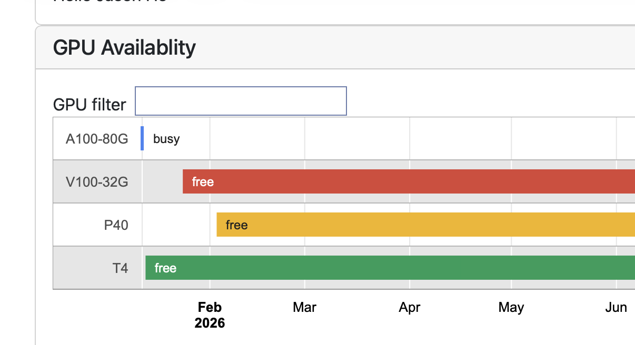Select the May label on the time axis
The height and width of the screenshot is (345, 635).
pos(511,307)
